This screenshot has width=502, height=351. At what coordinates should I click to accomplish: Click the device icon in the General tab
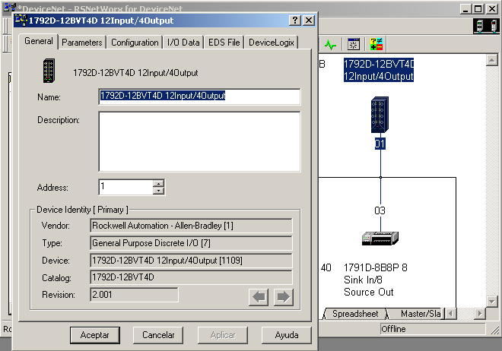[x=49, y=71]
